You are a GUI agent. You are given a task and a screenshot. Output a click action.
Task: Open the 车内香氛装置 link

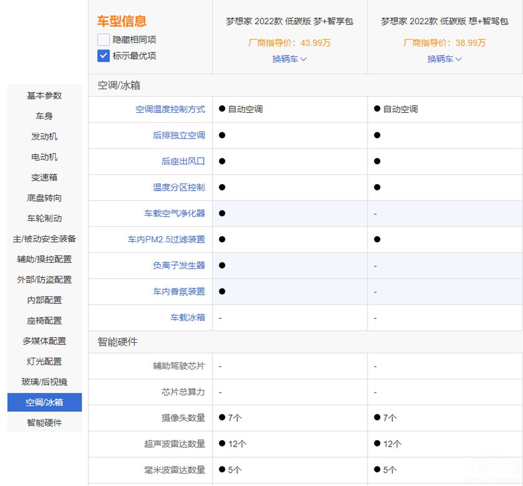[179, 292]
